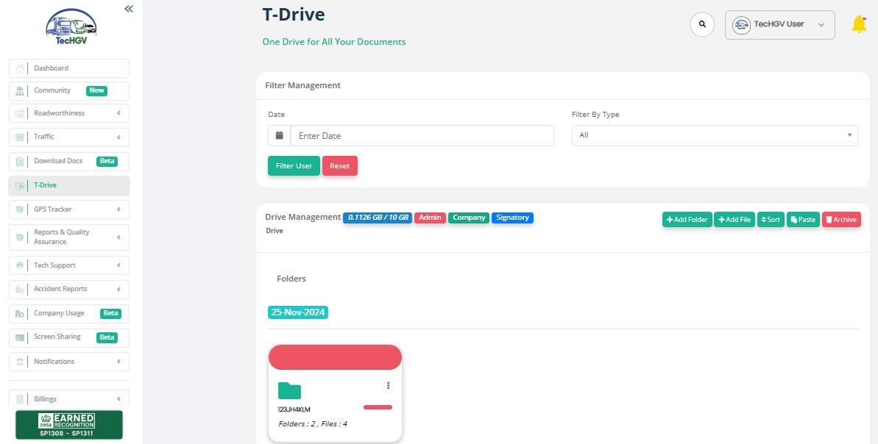
Task: Expand Reports & Quality Assurance section
Action: (x=69, y=237)
